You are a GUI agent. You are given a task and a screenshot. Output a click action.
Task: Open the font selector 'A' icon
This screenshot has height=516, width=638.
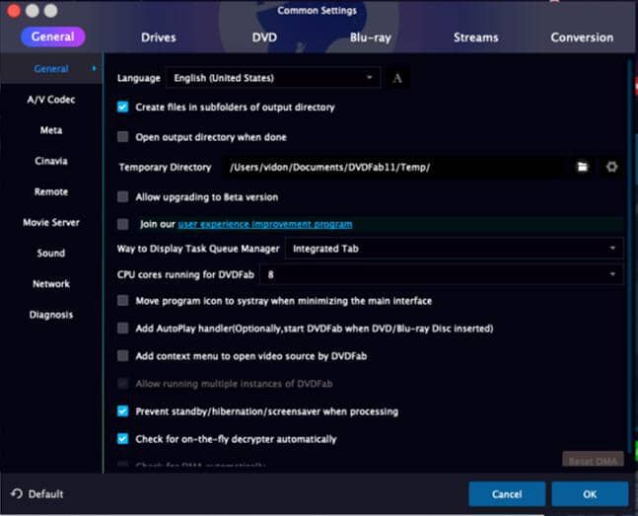(x=397, y=77)
